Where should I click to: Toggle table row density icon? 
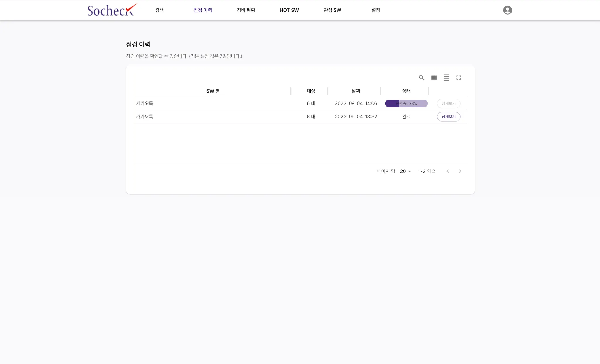(x=446, y=78)
